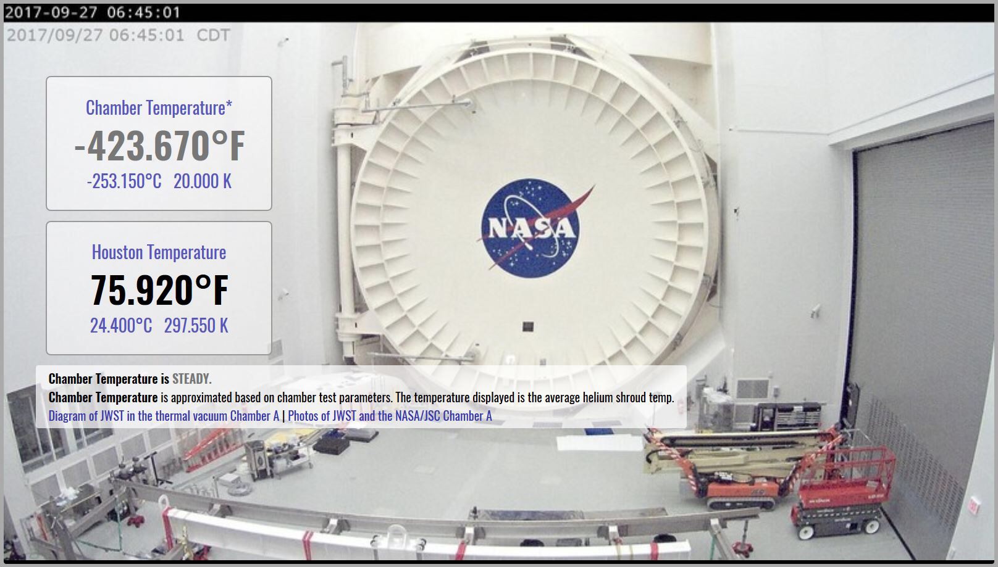Select the -423.670°F chamber reading

pyautogui.click(x=159, y=146)
